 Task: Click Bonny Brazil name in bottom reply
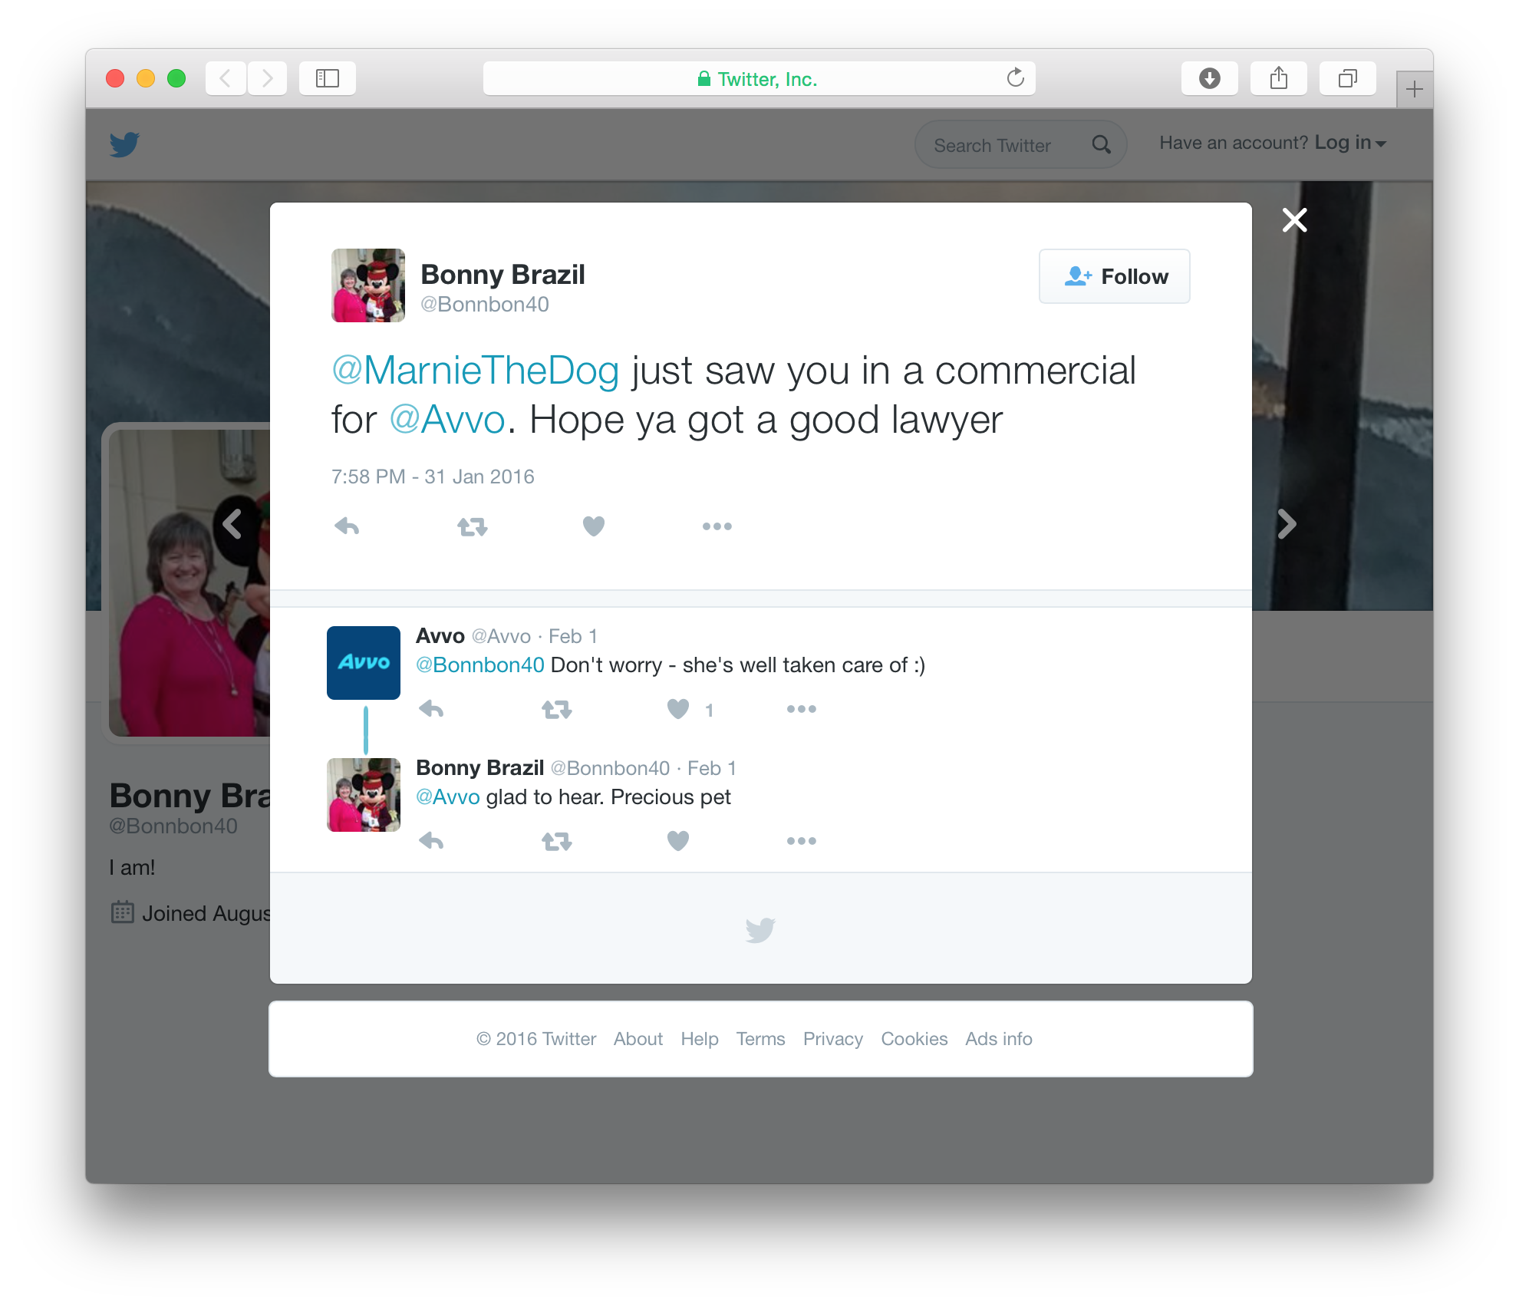479,767
